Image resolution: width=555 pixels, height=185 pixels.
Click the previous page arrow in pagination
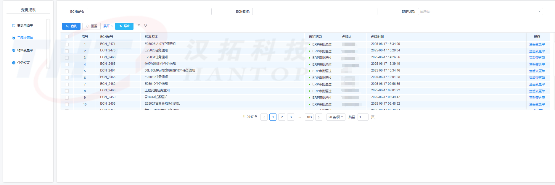[264, 117]
